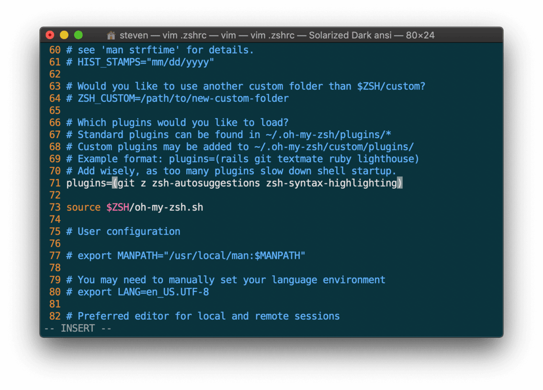Click the "source" keyword on line 73

click(x=83, y=207)
